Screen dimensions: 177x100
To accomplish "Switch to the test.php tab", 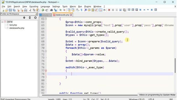I will 45,15.
